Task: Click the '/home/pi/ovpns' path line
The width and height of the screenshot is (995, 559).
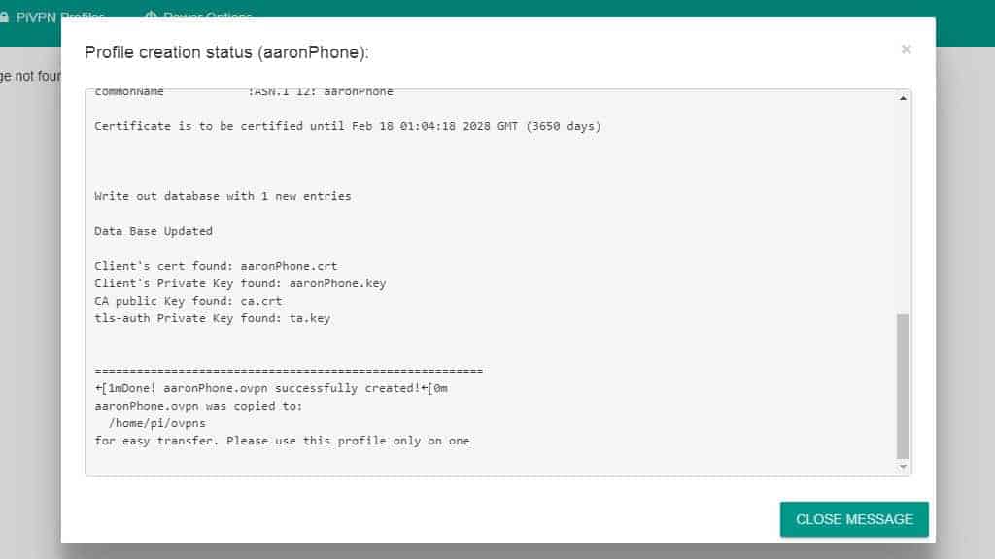Action: tap(156, 423)
